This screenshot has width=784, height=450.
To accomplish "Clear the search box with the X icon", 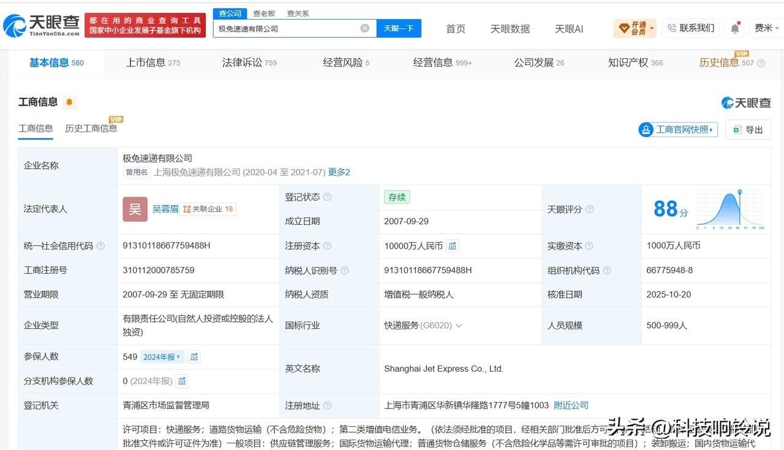I will click(x=365, y=28).
